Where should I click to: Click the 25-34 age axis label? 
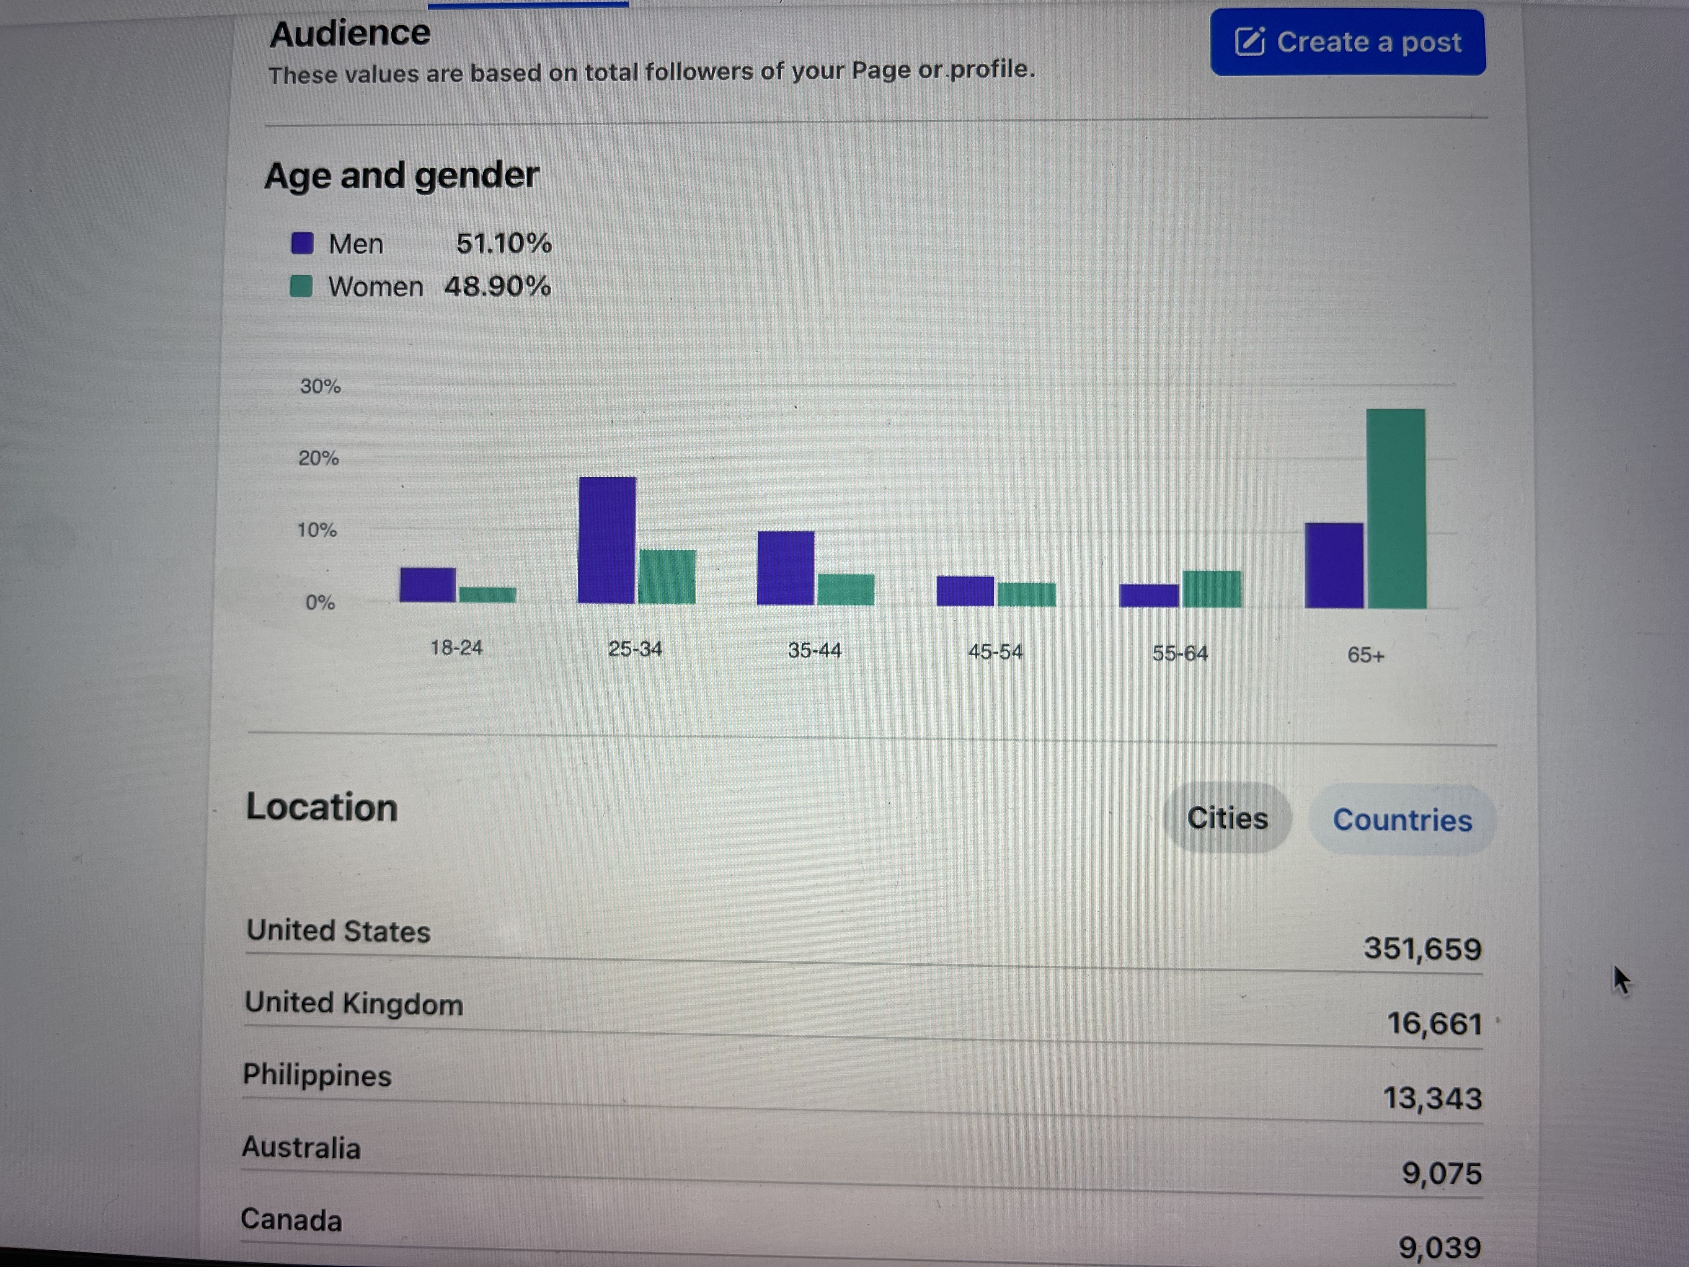click(x=635, y=649)
